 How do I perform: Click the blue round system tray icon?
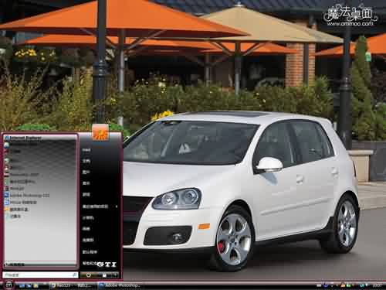326,285
